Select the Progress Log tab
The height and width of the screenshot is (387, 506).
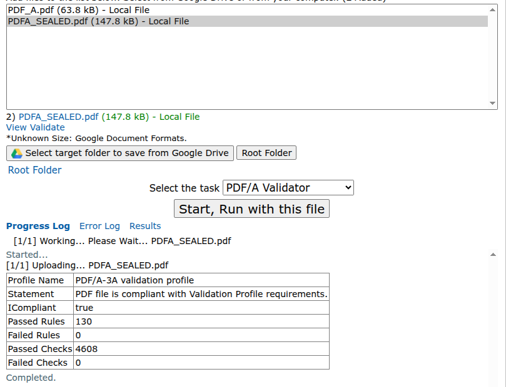36,226
